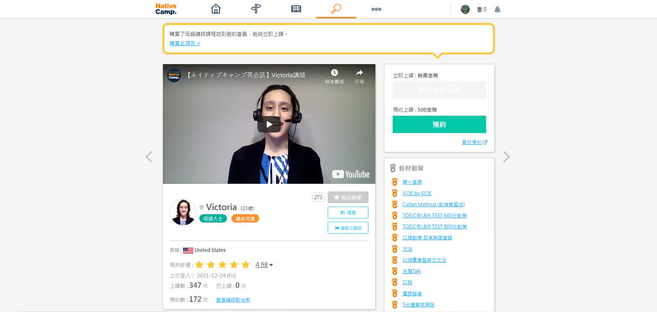Click the YouTube watch later clock icon
657x312 pixels.
click(x=334, y=73)
